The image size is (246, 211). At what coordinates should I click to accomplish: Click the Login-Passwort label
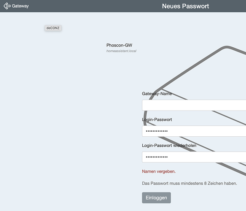157,120
